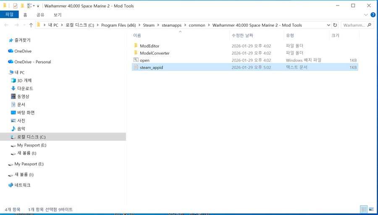The width and height of the screenshot is (378, 215).
Task: Open the 공유 ribbon tab
Action: coord(40,15)
